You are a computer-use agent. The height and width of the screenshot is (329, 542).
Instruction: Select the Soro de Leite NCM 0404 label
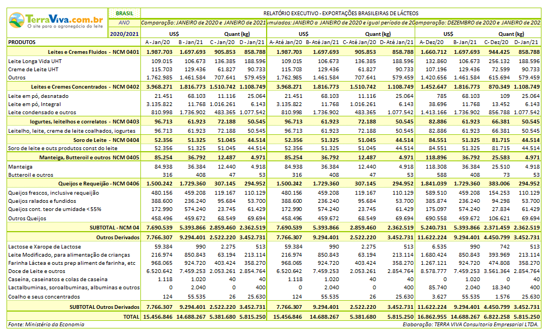click(x=107, y=140)
